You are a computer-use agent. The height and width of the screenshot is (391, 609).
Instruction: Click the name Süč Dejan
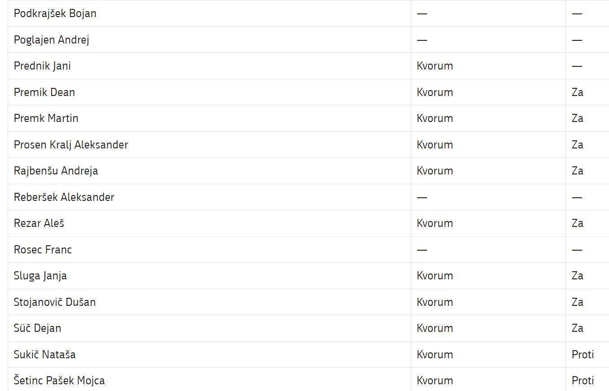(38, 328)
